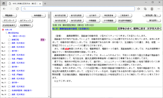Open the No.13 危機管理部長（奥田恵子） link
This screenshot has width=163, height=98.
22,90
